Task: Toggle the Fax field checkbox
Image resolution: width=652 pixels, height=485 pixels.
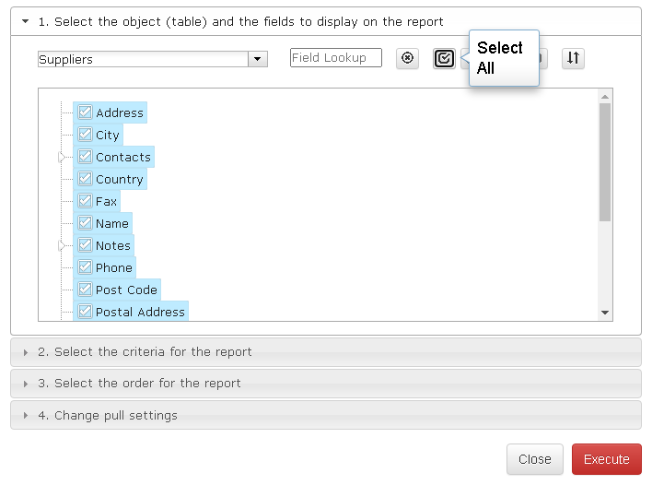Action: [x=86, y=201]
